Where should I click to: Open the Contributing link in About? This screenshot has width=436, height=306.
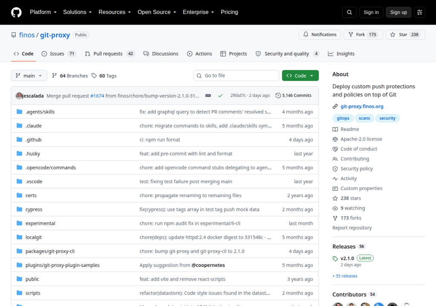pos(355,159)
